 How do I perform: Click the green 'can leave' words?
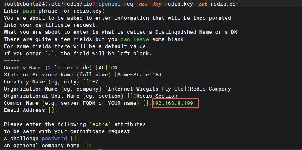135,39
